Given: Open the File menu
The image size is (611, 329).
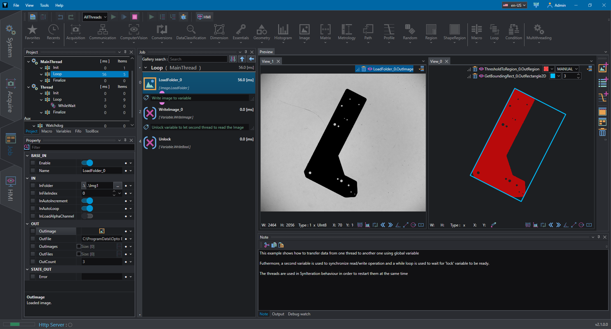Looking at the screenshot, I should 16,5.
